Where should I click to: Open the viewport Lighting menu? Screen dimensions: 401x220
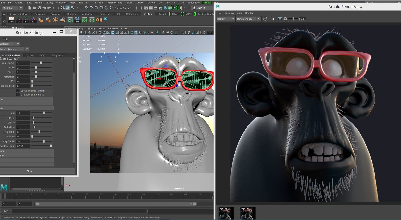91,28
